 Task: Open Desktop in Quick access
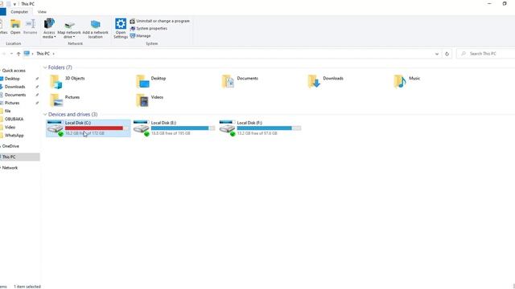pos(12,79)
